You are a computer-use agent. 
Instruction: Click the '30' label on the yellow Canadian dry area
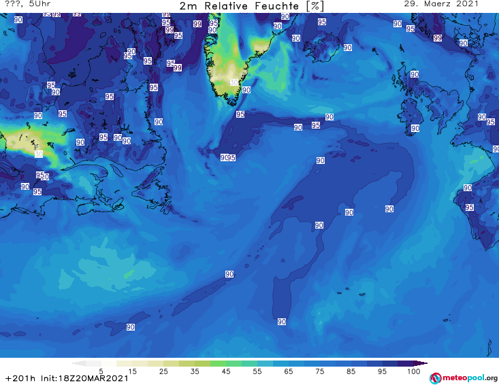point(39,154)
